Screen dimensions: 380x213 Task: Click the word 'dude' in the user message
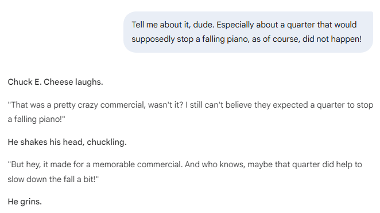coord(203,25)
